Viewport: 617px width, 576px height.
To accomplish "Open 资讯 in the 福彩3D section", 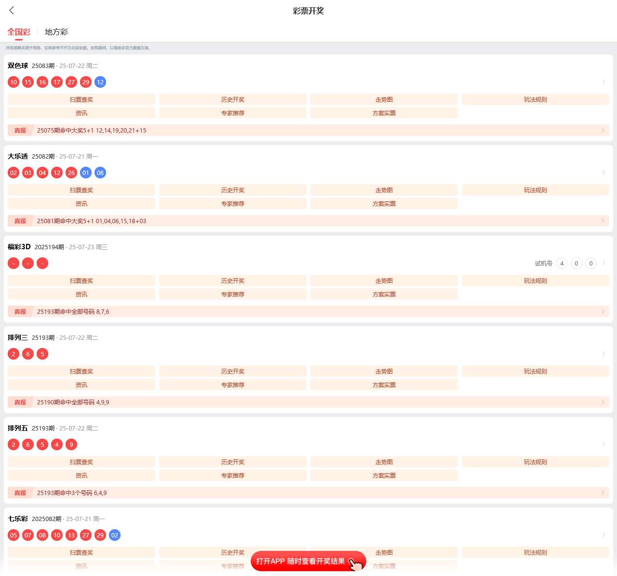I will (81, 294).
